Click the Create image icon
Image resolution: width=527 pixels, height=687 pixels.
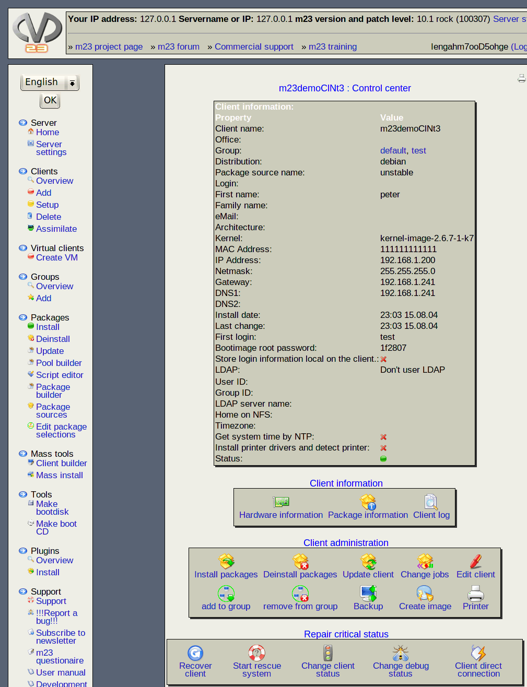(x=425, y=594)
